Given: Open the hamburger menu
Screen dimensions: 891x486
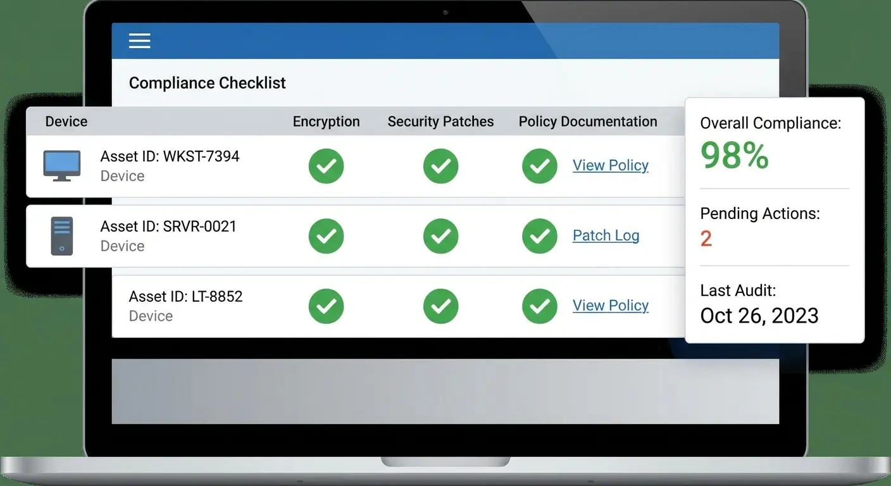Looking at the screenshot, I should (139, 41).
